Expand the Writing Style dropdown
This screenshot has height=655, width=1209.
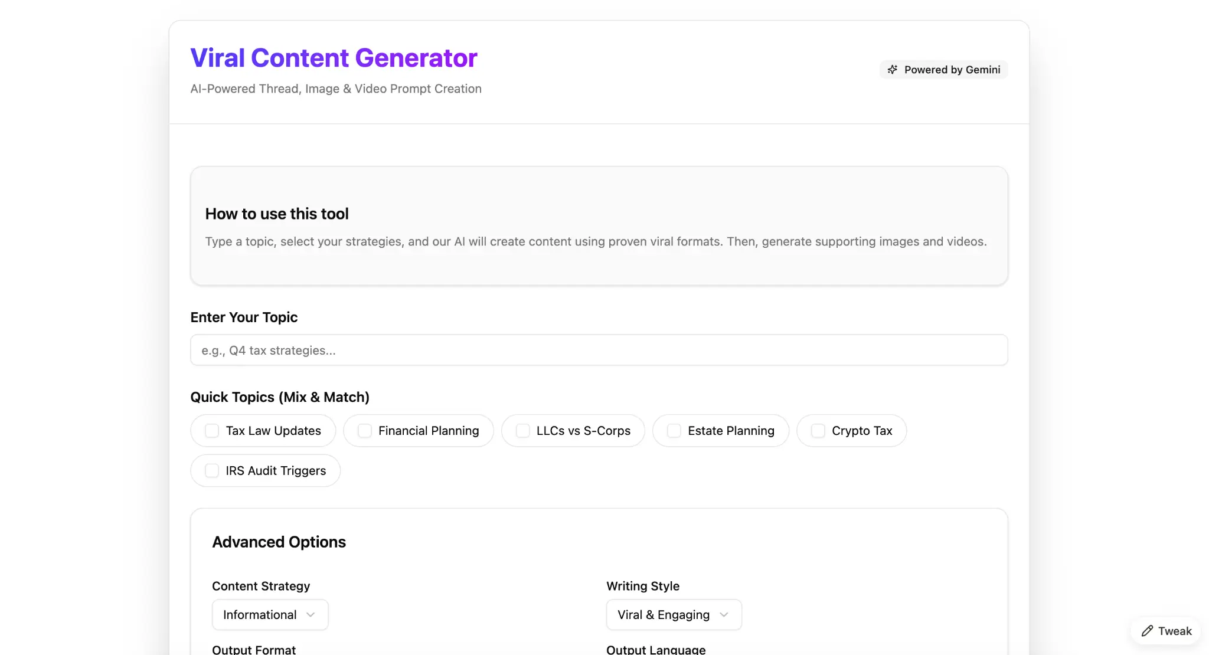tap(674, 615)
